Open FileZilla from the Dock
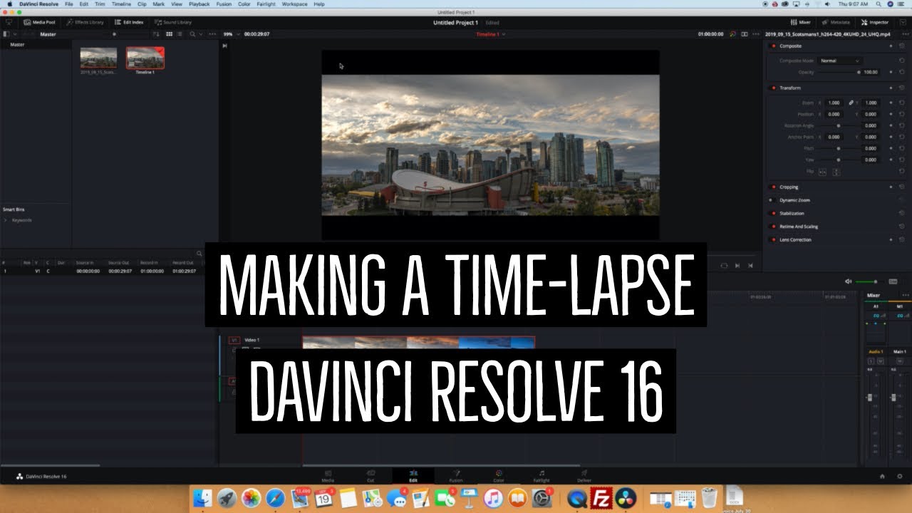The height and width of the screenshot is (513, 912). (x=602, y=497)
